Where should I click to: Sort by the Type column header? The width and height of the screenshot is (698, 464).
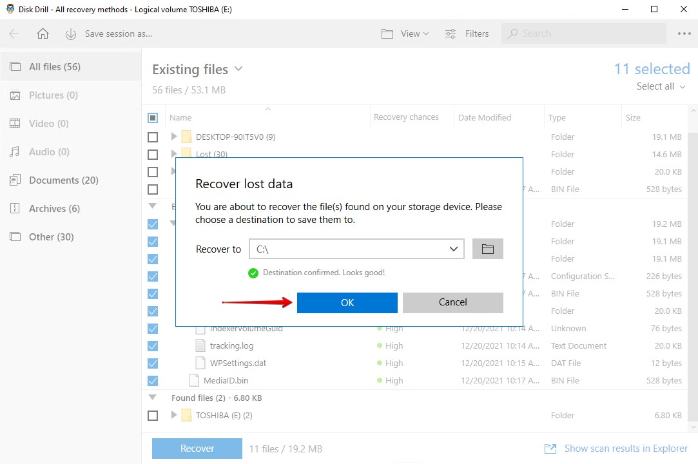[x=582, y=117]
